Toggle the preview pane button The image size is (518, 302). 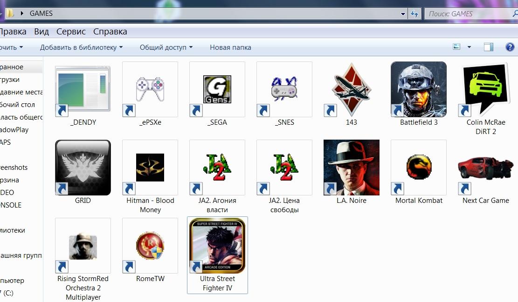pos(489,47)
